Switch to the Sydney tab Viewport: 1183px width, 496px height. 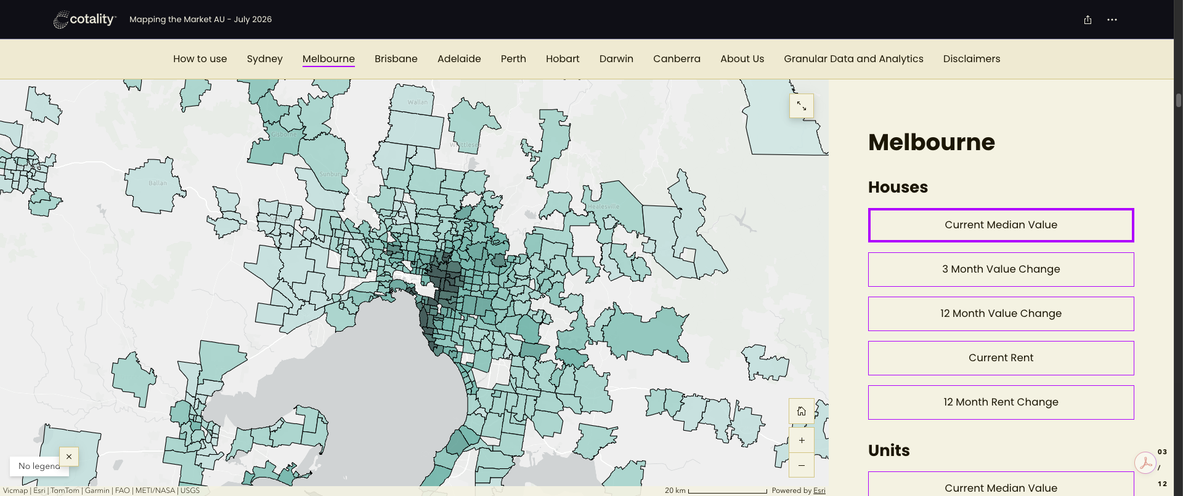pos(264,59)
